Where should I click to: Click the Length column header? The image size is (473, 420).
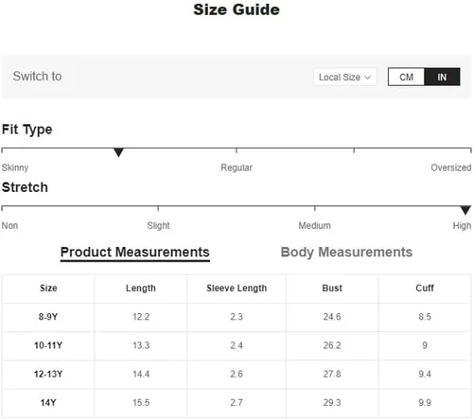tap(141, 289)
